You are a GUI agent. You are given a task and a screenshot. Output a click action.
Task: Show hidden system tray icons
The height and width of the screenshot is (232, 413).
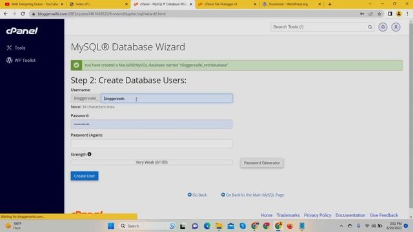point(341,226)
